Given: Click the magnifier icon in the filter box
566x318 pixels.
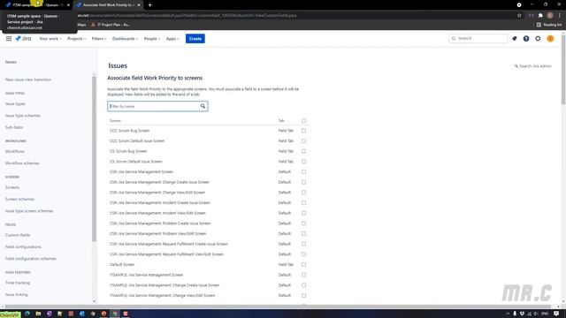Looking at the screenshot, I should coord(203,106).
